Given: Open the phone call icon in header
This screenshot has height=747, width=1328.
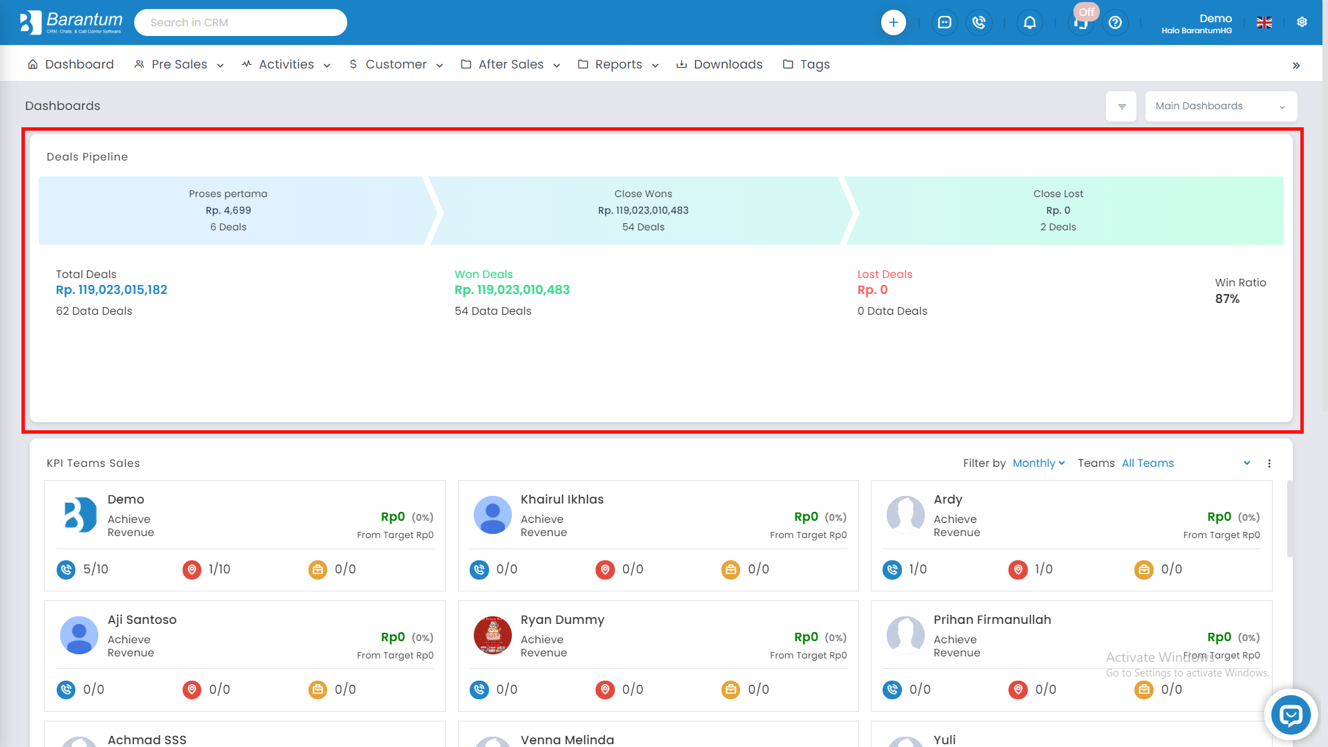Looking at the screenshot, I should pos(979,23).
